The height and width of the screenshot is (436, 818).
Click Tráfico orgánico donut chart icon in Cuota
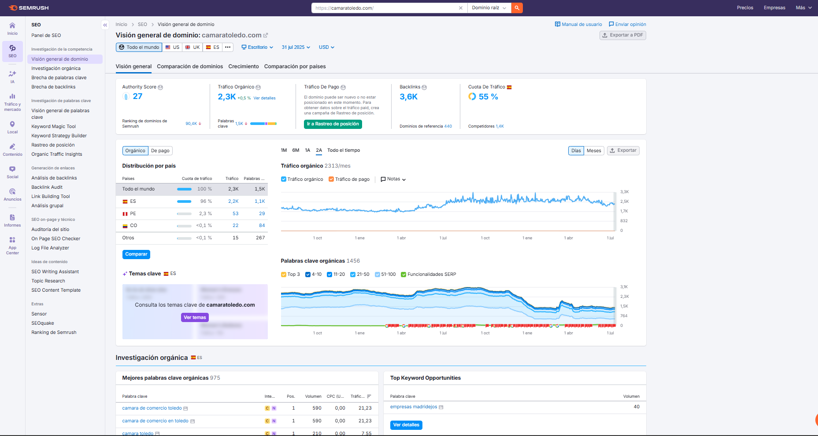click(x=472, y=96)
